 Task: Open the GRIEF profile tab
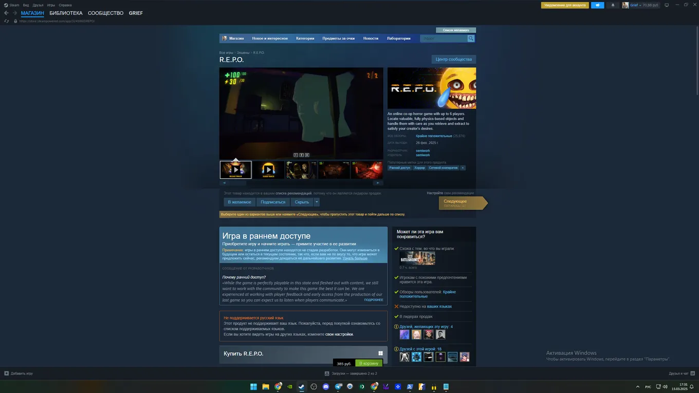click(x=136, y=13)
